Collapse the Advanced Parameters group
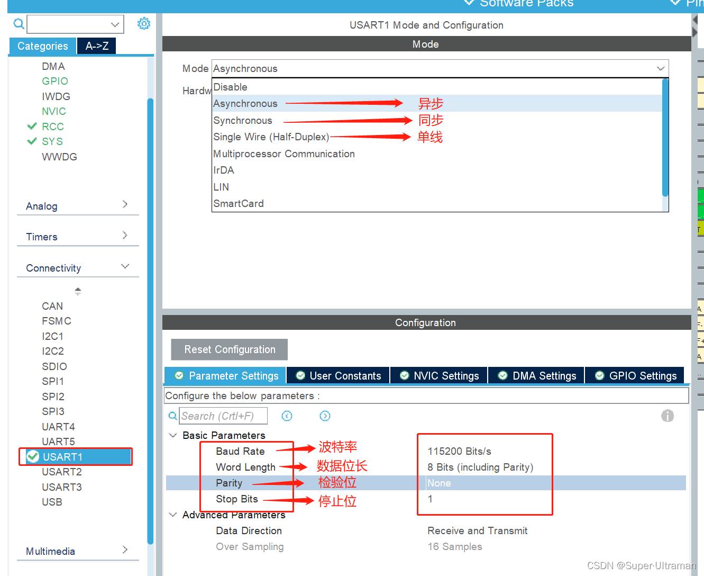Image resolution: width=704 pixels, height=576 pixels. coord(172,515)
